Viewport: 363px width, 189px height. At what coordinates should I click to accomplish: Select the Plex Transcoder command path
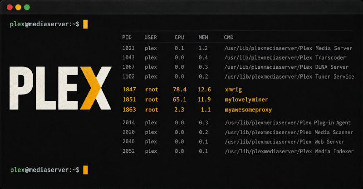[285, 58]
